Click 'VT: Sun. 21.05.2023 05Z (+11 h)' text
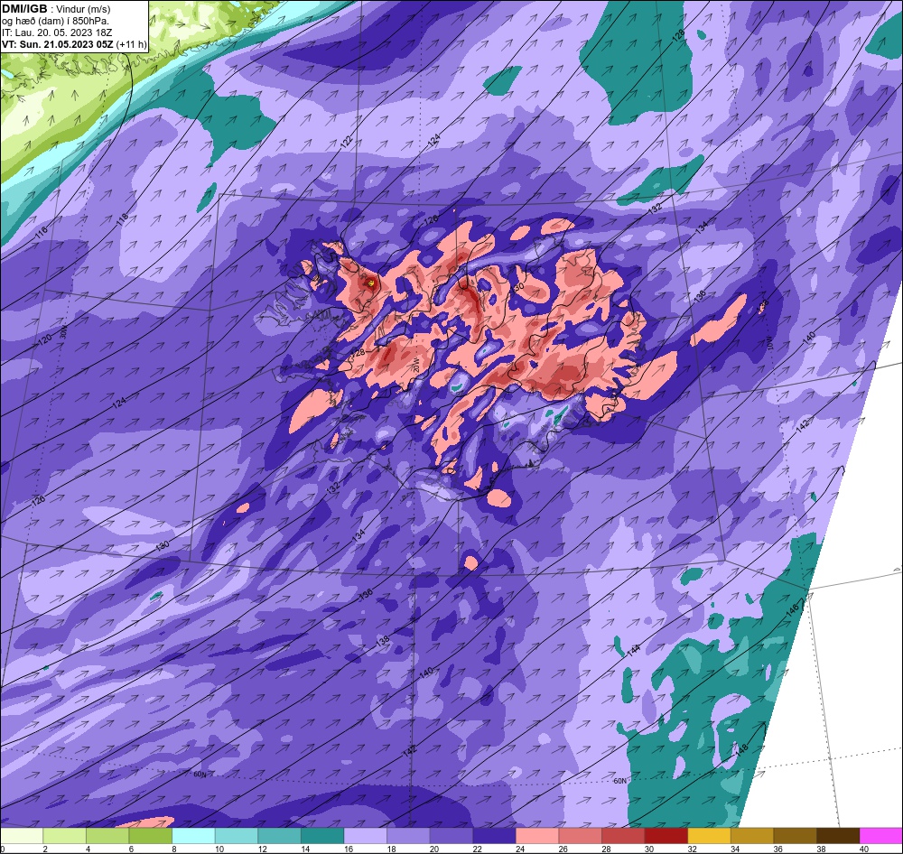 coord(74,44)
